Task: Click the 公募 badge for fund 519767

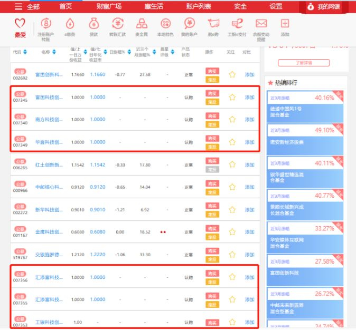Action: pyautogui.click(x=20, y=251)
